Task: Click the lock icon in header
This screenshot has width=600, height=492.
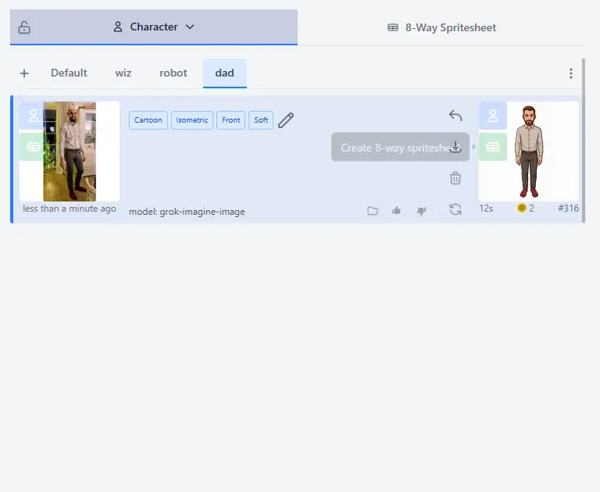Action: (x=24, y=27)
